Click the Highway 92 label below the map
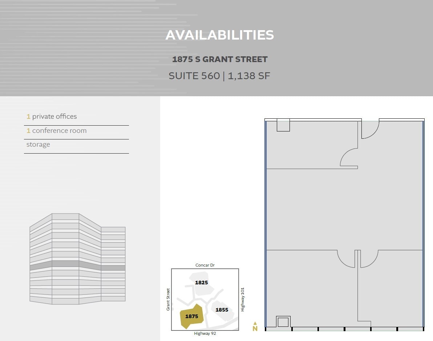 [x=205, y=333]
